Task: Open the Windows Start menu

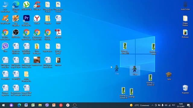Action: pos(3,105)
